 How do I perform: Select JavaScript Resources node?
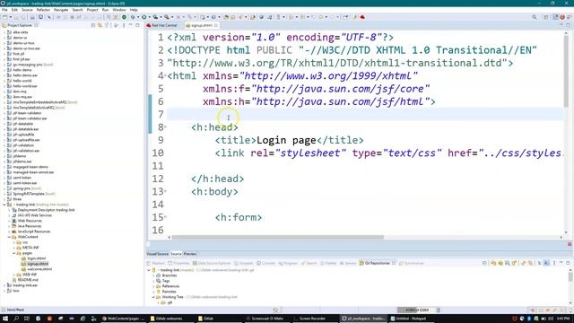[34, 231]
